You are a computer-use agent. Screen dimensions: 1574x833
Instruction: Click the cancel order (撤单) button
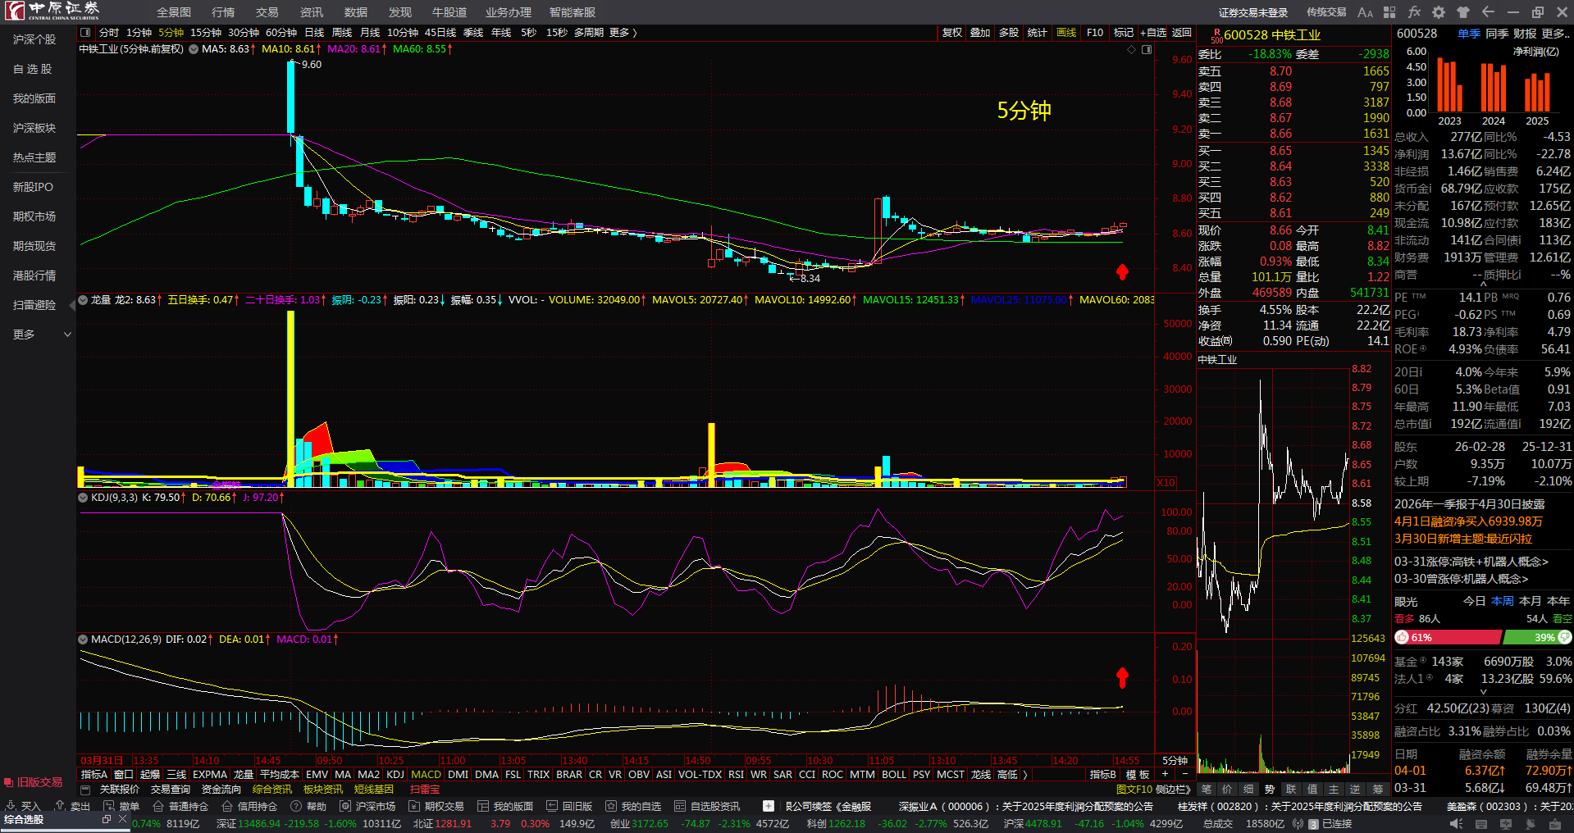[122, 806]
